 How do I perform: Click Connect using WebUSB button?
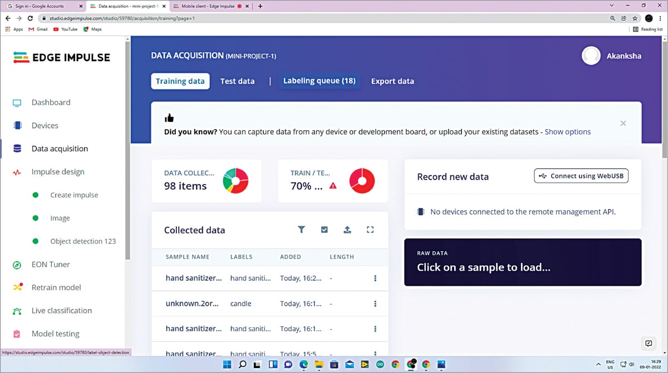(581, 176)
